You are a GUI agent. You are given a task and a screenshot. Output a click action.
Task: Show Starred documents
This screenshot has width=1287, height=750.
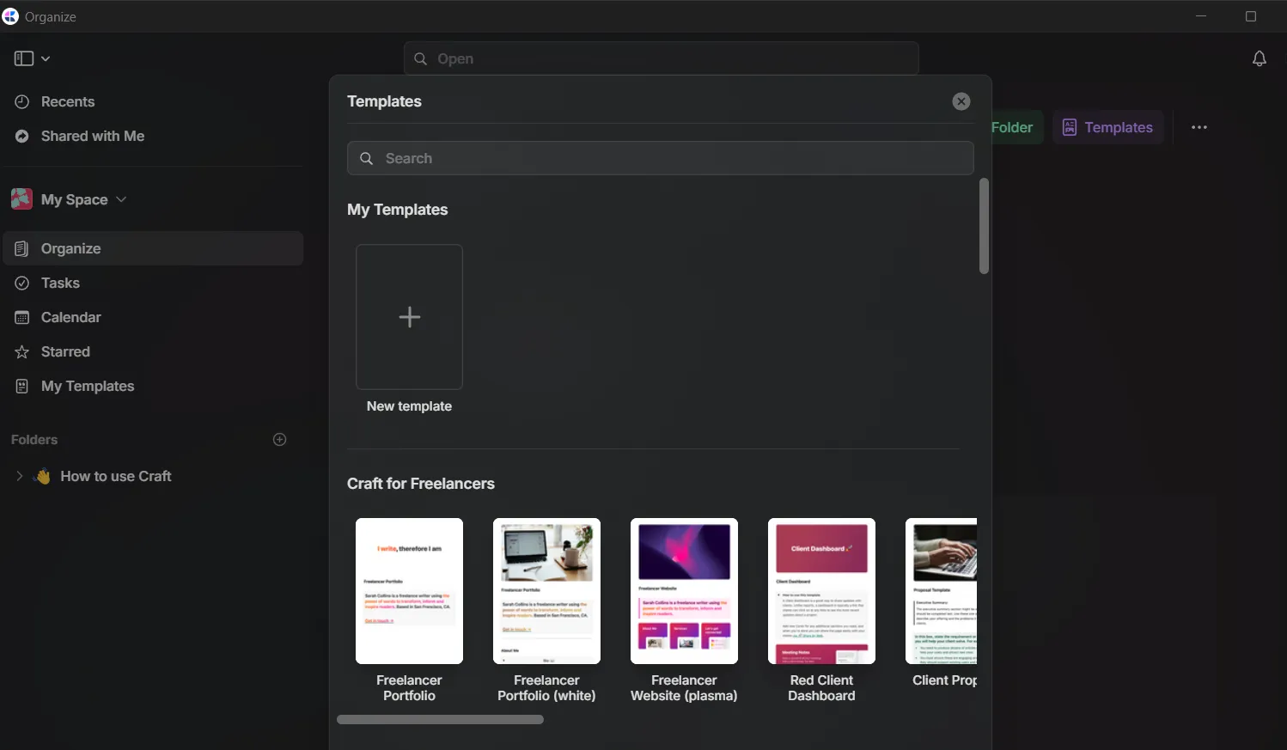point(65,351)
